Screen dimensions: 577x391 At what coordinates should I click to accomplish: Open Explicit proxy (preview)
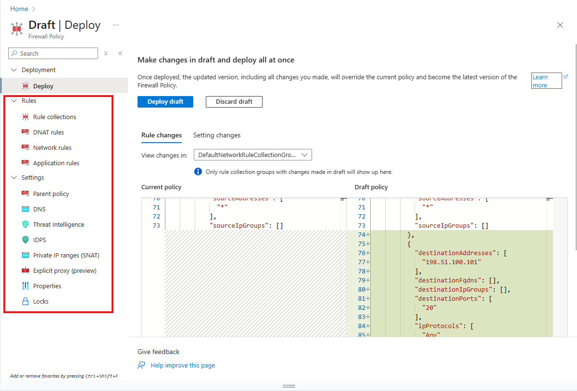(65, 270)
